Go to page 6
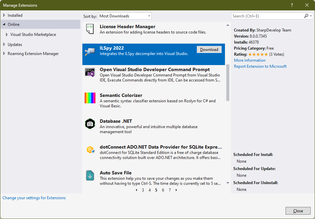This screenshot has height=219, width=315. click(x=163, y=190)
